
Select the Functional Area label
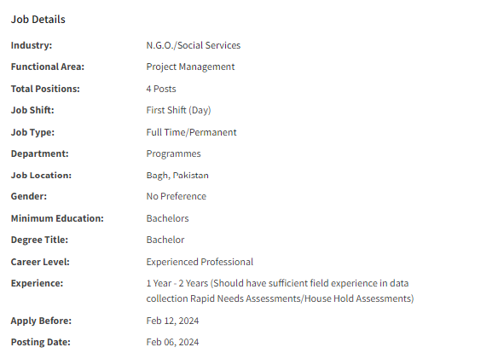(48, 67)
